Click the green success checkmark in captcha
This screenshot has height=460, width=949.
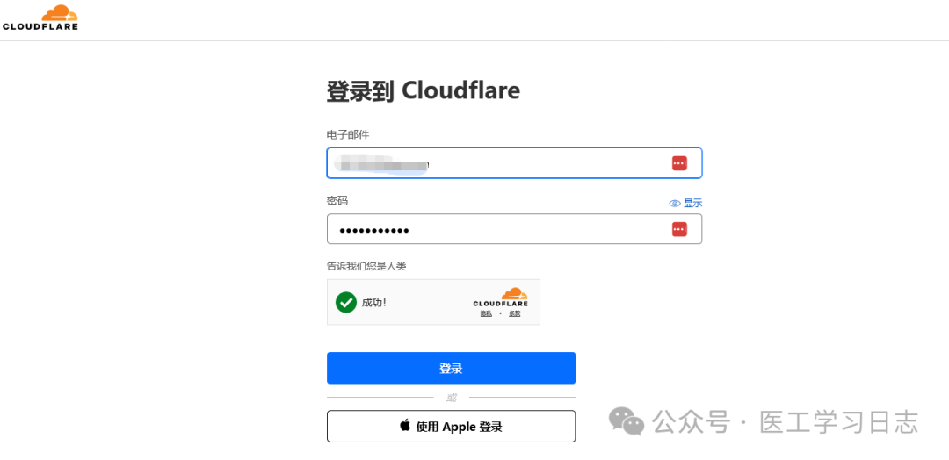tap(346, 302)
